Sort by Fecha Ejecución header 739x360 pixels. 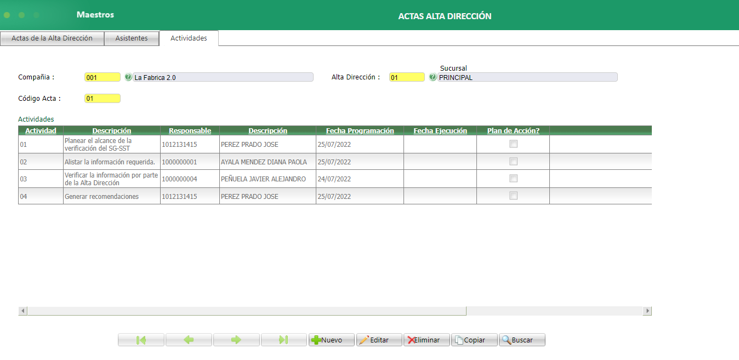pyautogui.click(x=440, y=130)
